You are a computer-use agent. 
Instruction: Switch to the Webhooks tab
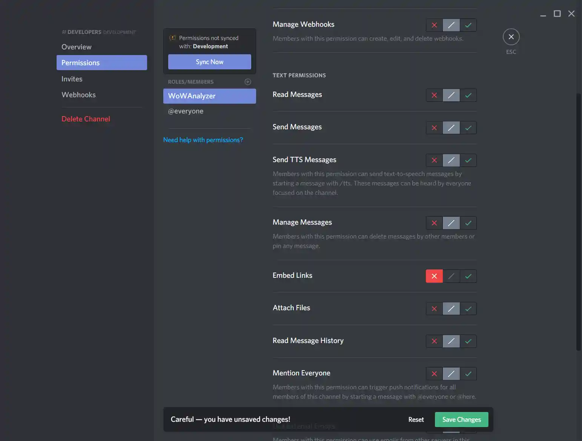[102, 95]
